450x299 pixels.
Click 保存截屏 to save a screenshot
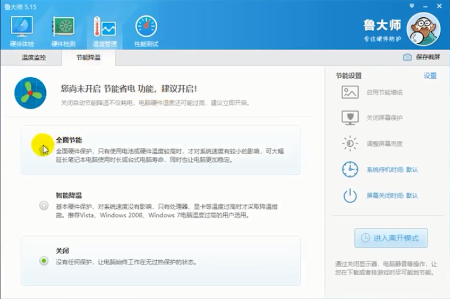pyautogui.click(x=422, y=57)
